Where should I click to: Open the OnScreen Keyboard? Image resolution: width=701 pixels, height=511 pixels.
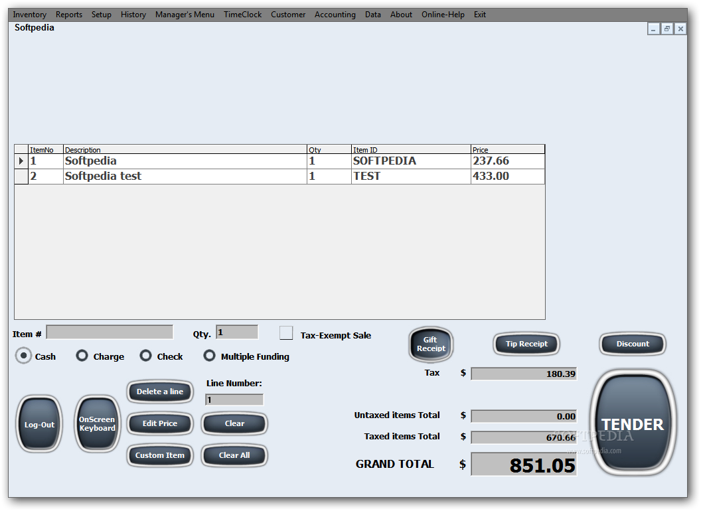click(97, 424)
